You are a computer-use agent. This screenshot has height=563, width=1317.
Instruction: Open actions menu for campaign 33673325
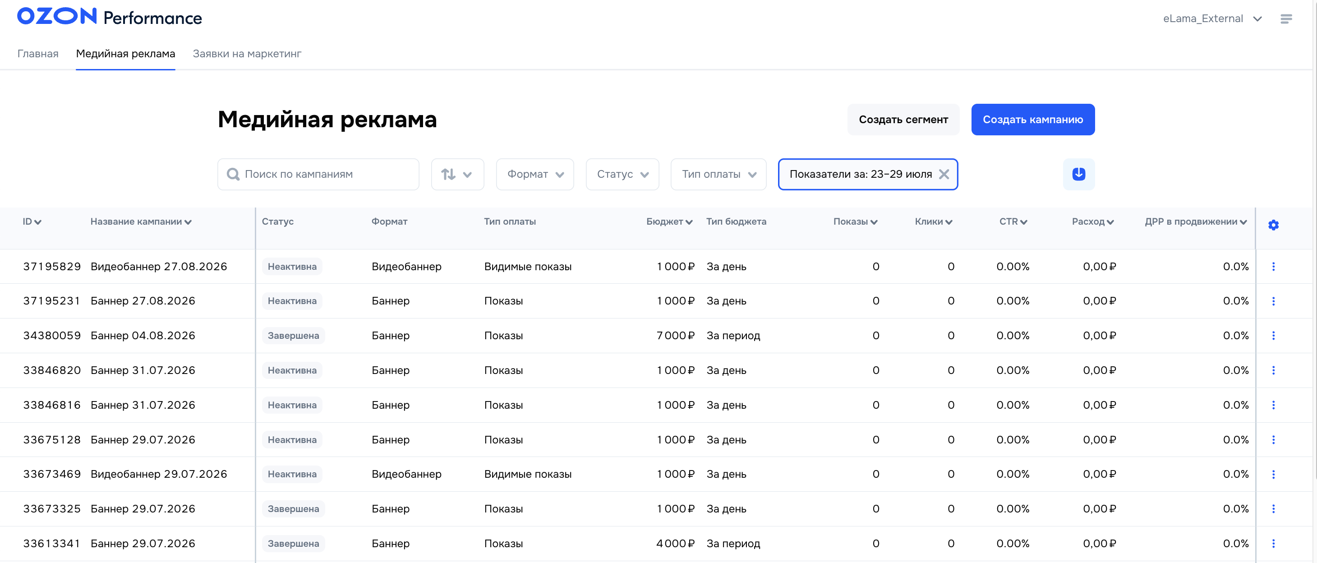point(1274,509)
